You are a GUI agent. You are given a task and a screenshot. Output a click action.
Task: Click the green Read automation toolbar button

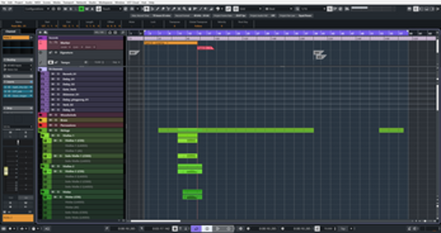(x=82, y=9)
